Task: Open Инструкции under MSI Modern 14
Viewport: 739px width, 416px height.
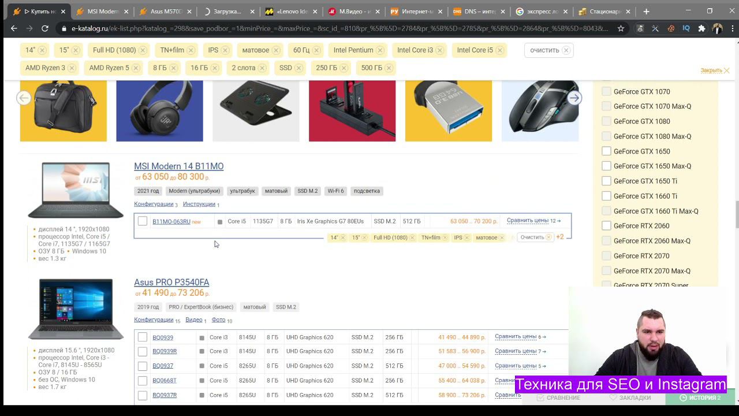Action: coord(199,204)
